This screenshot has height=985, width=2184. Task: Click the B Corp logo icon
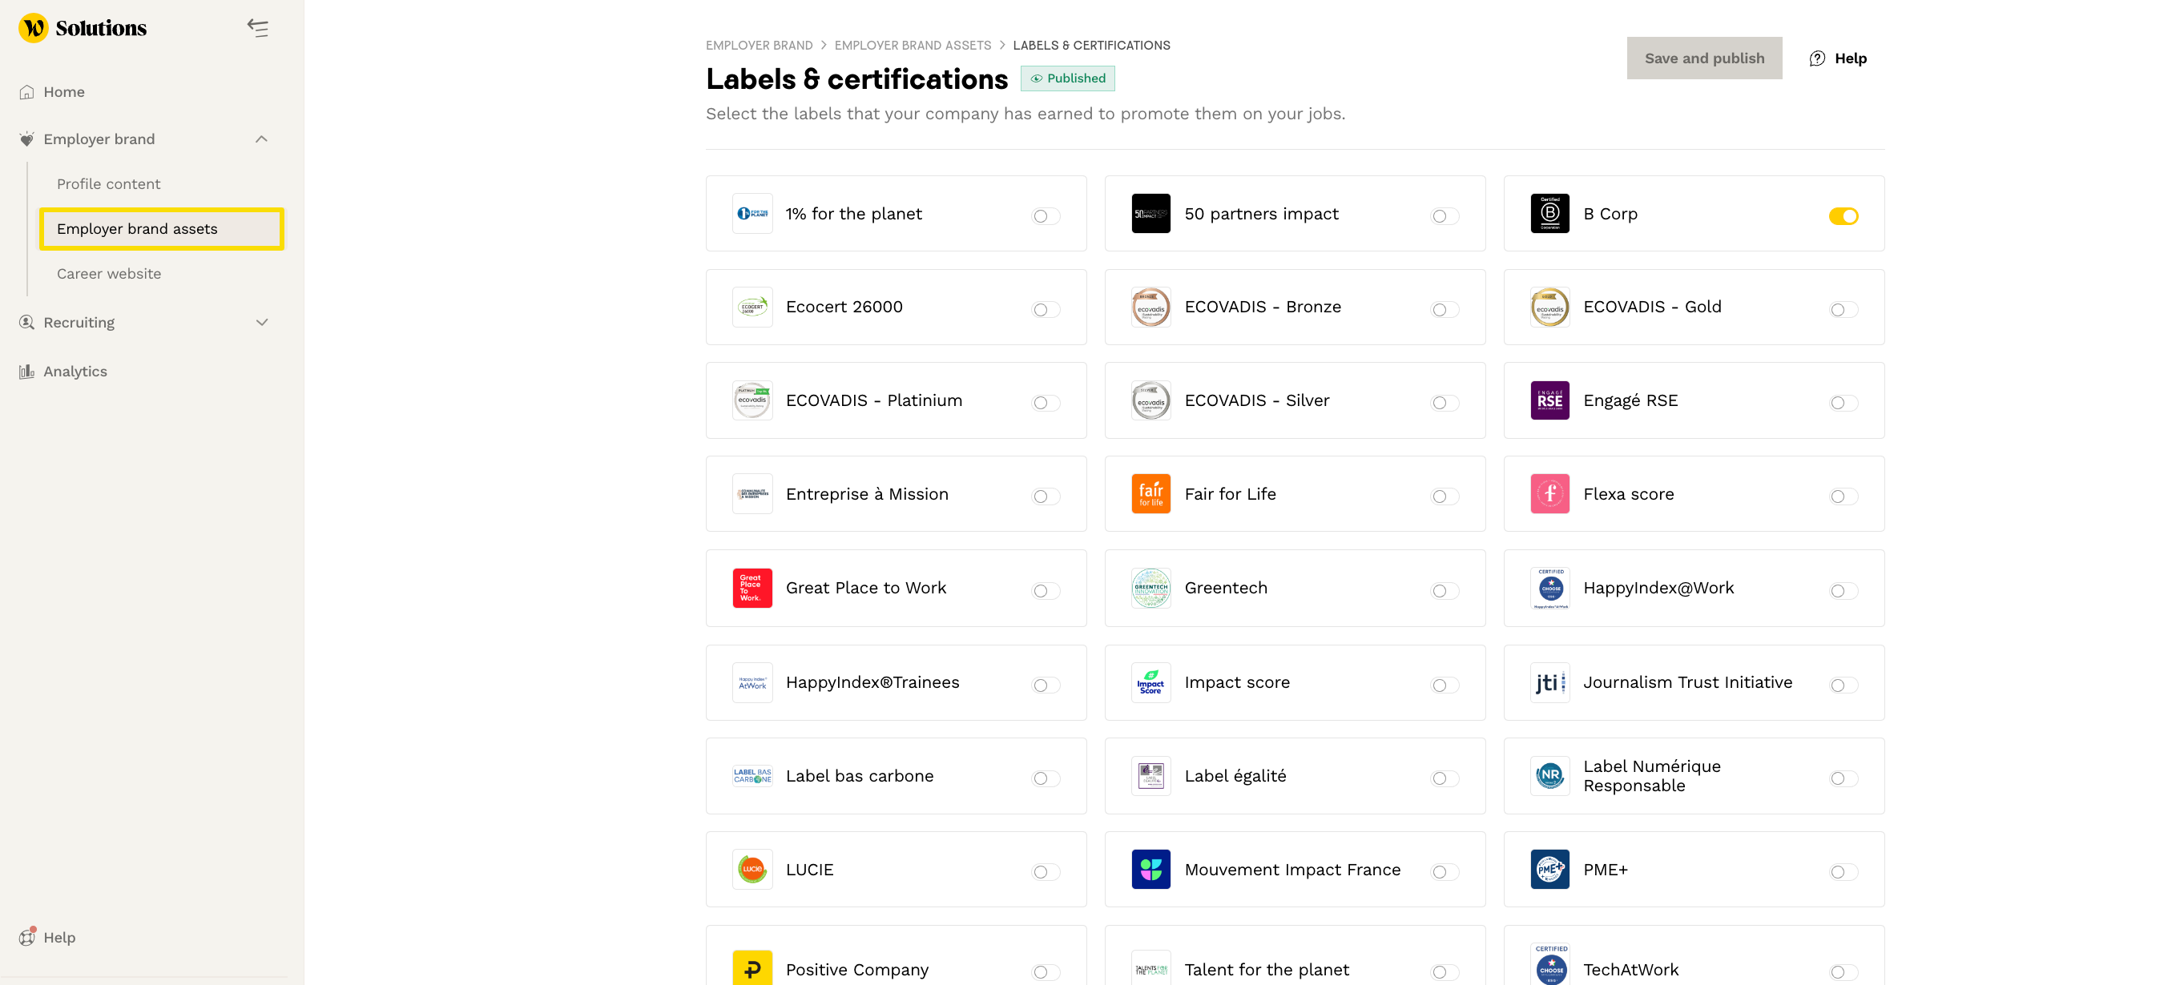(1549, 214)
